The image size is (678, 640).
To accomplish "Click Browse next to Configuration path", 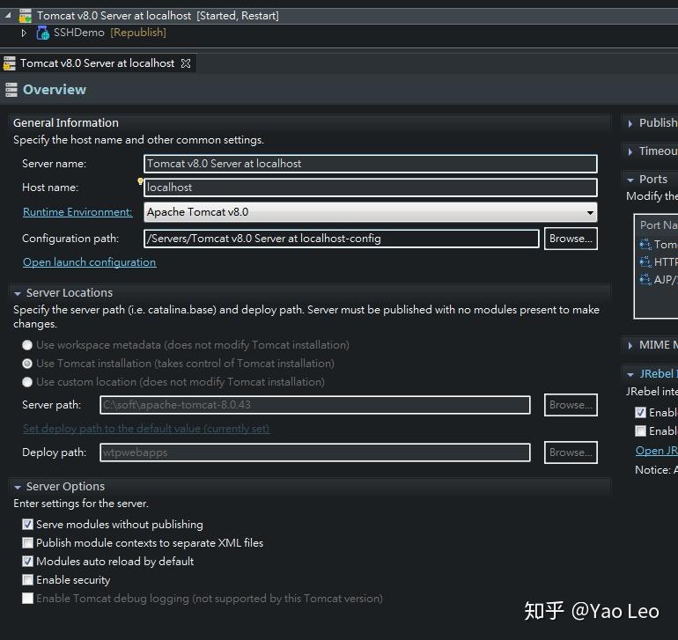I will click(571, 239).
